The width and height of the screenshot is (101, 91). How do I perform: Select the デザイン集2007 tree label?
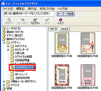[15, 36]
